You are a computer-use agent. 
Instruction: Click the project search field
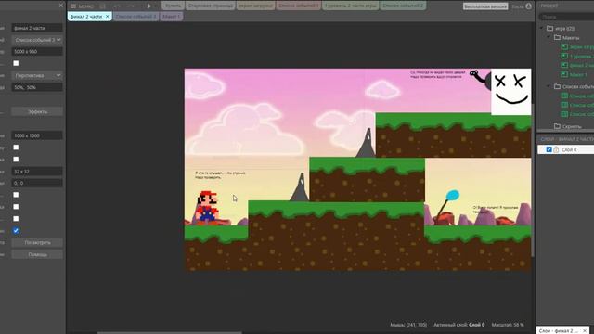[566, 17]
